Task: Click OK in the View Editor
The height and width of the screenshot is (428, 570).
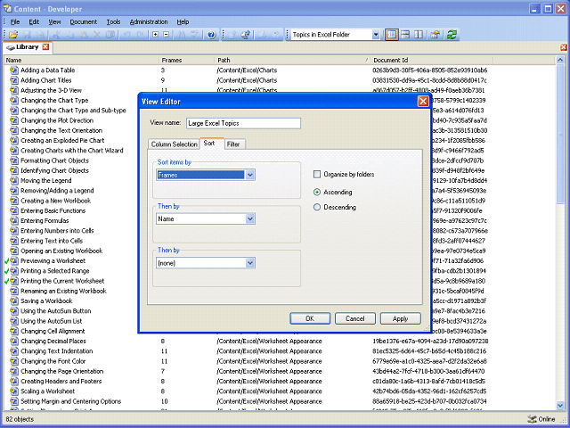Action: (310, 318)
